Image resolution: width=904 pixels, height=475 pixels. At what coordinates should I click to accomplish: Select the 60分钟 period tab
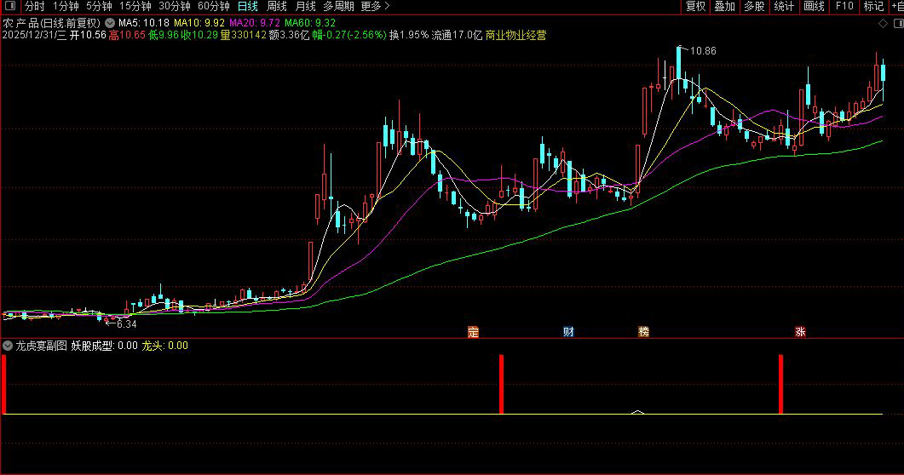[214, 6]
